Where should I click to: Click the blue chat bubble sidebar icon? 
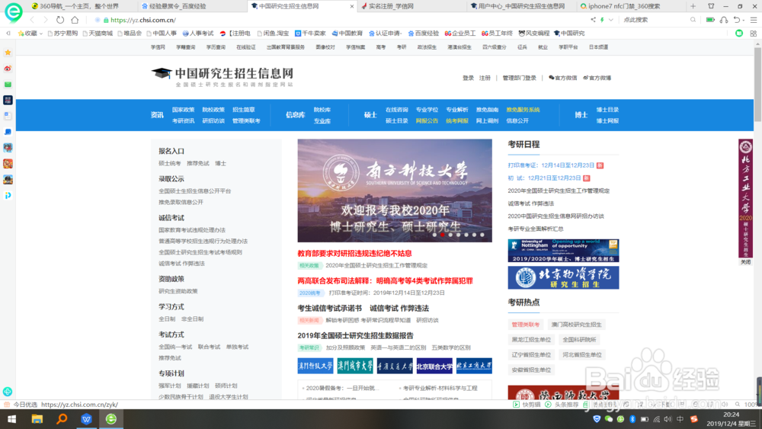(8, 132)
